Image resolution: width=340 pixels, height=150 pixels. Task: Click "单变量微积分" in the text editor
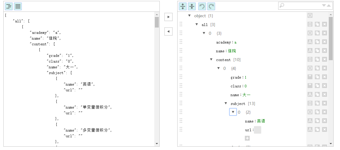pyautogui.click(x=95, y=107)
